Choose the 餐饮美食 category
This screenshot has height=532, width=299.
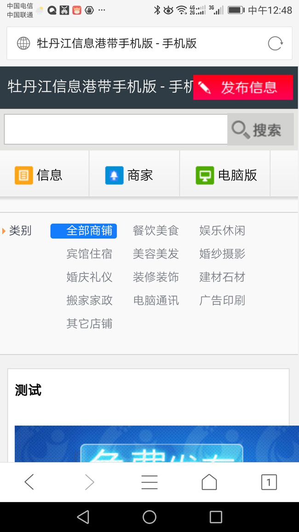tap(155, 231)
